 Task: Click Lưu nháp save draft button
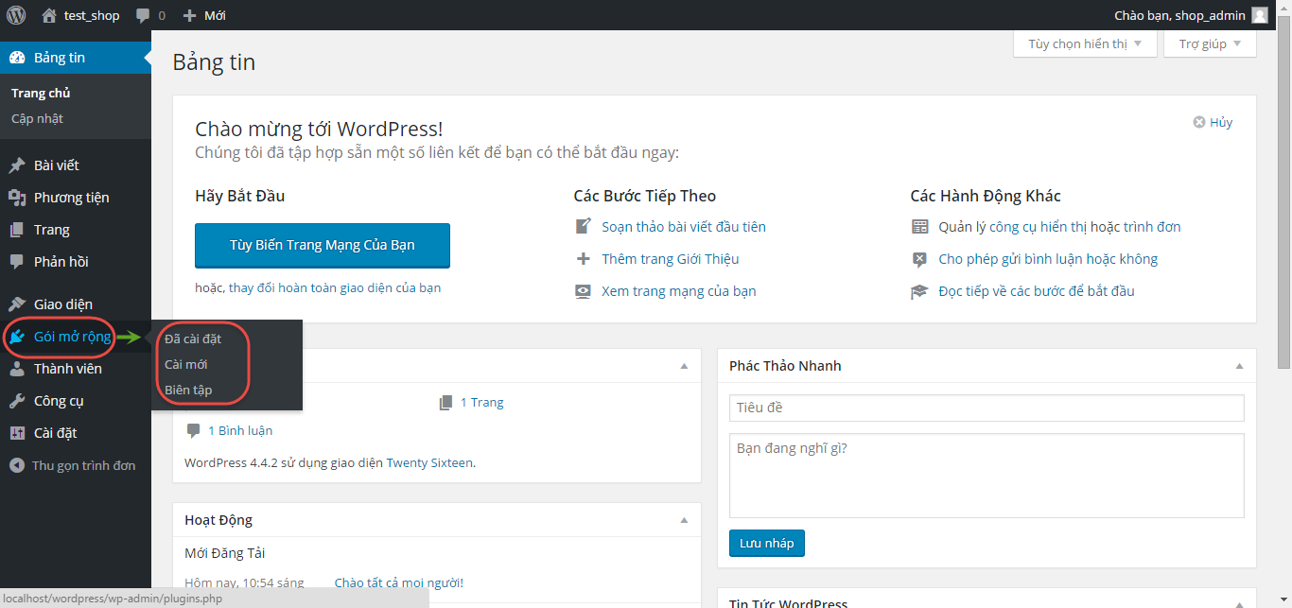(767, 543)
